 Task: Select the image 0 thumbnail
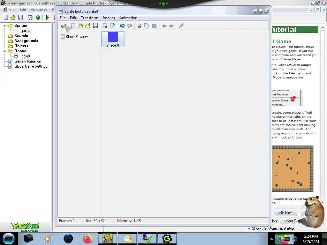pos(113,39)
